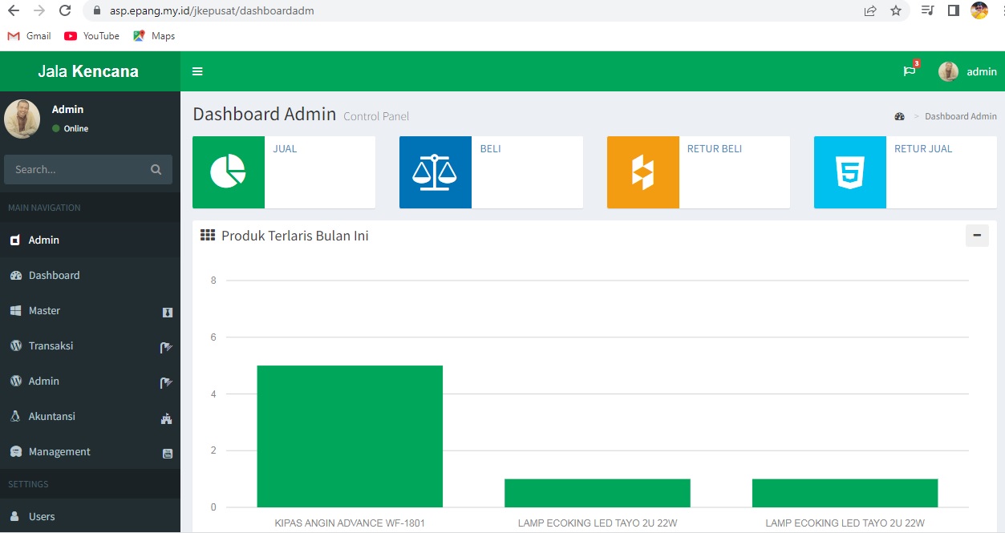Toggle the sidebar with hamburger icon
Image resolution: width=1005 pixels, height=533 pixels.
tap(197, 71)
